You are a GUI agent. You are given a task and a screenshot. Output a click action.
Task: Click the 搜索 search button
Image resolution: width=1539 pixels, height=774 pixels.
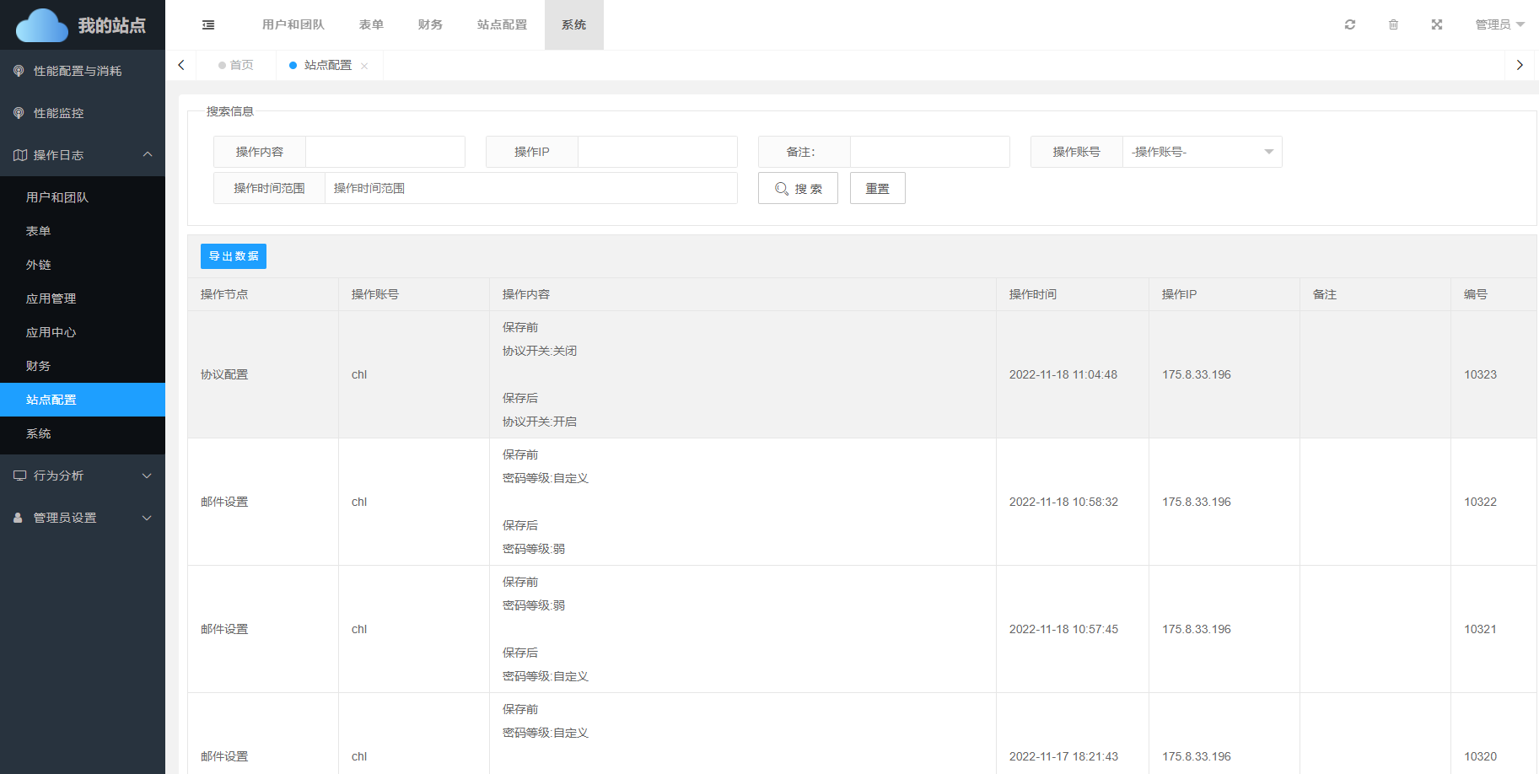point(798,189)
